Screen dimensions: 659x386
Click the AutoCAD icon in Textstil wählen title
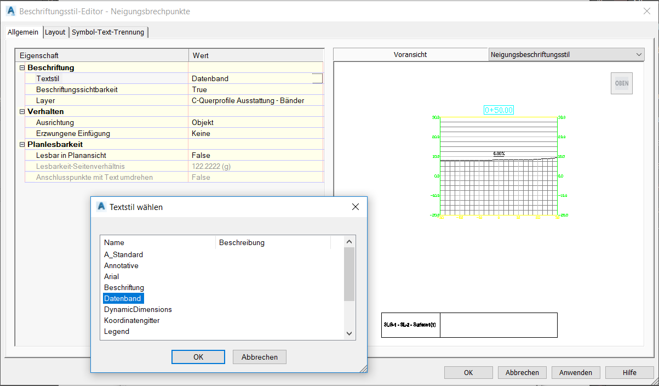(x=101, y=207)
